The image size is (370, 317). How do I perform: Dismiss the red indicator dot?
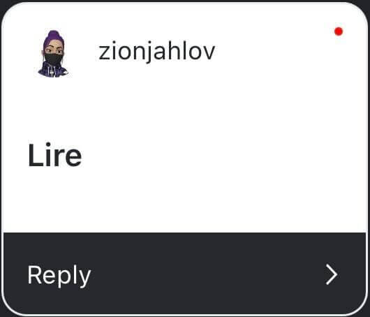339,31
